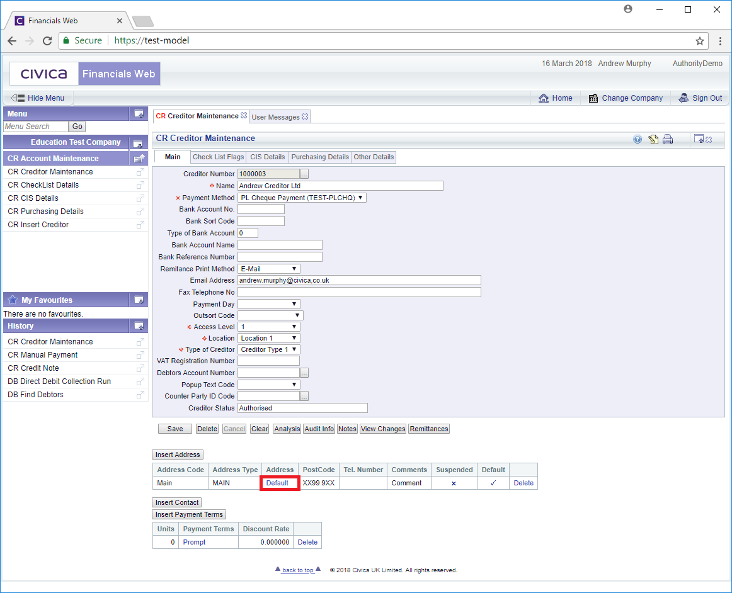Open the Default address link
The image size is (732, 593).
tap(277, 483)
